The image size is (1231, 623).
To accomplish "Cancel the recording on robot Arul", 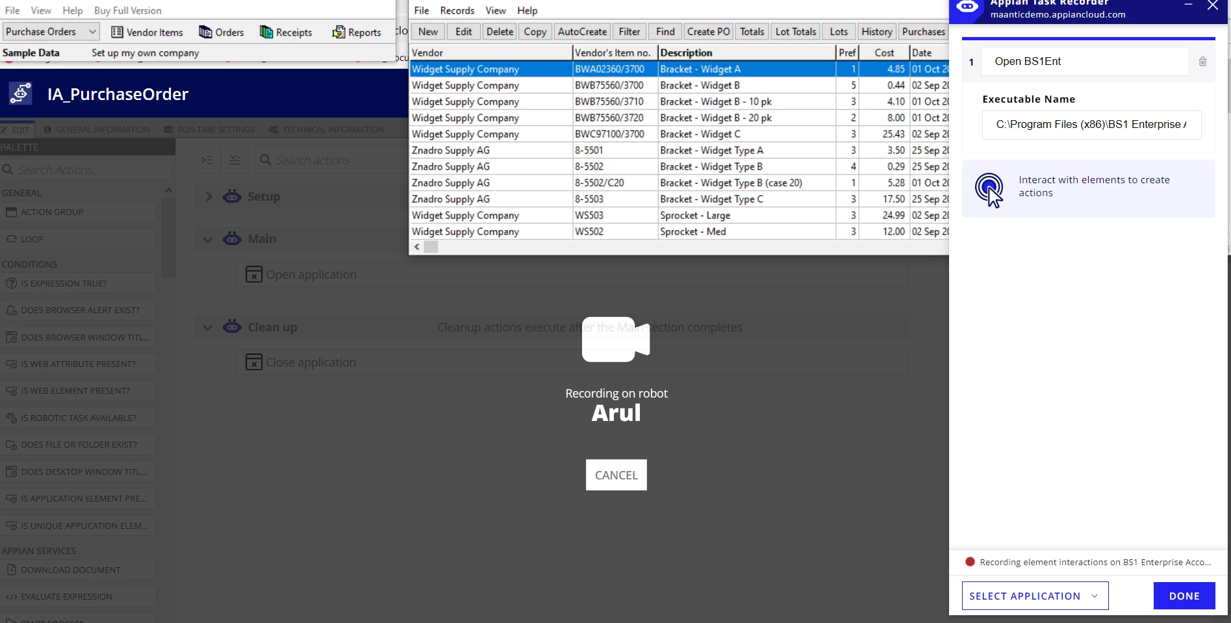I will coord(616,475).
